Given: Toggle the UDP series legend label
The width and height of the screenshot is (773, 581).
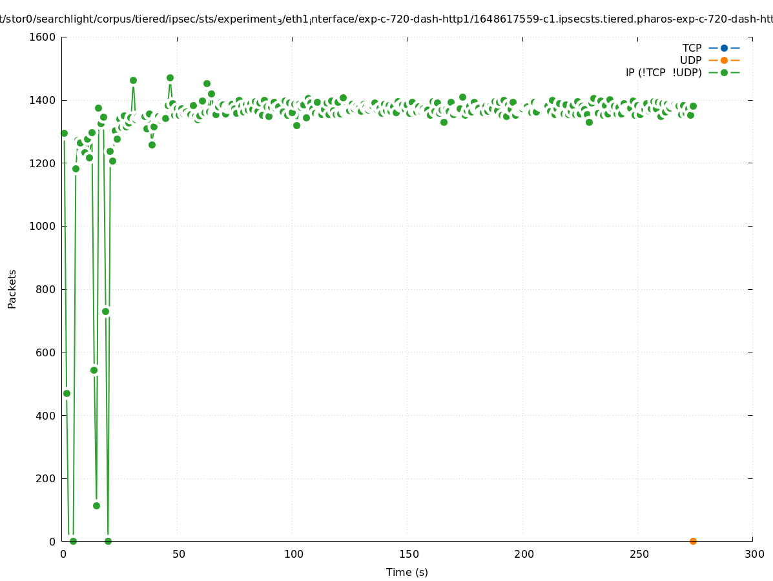Looking at the screenshot, I should 690,60.
